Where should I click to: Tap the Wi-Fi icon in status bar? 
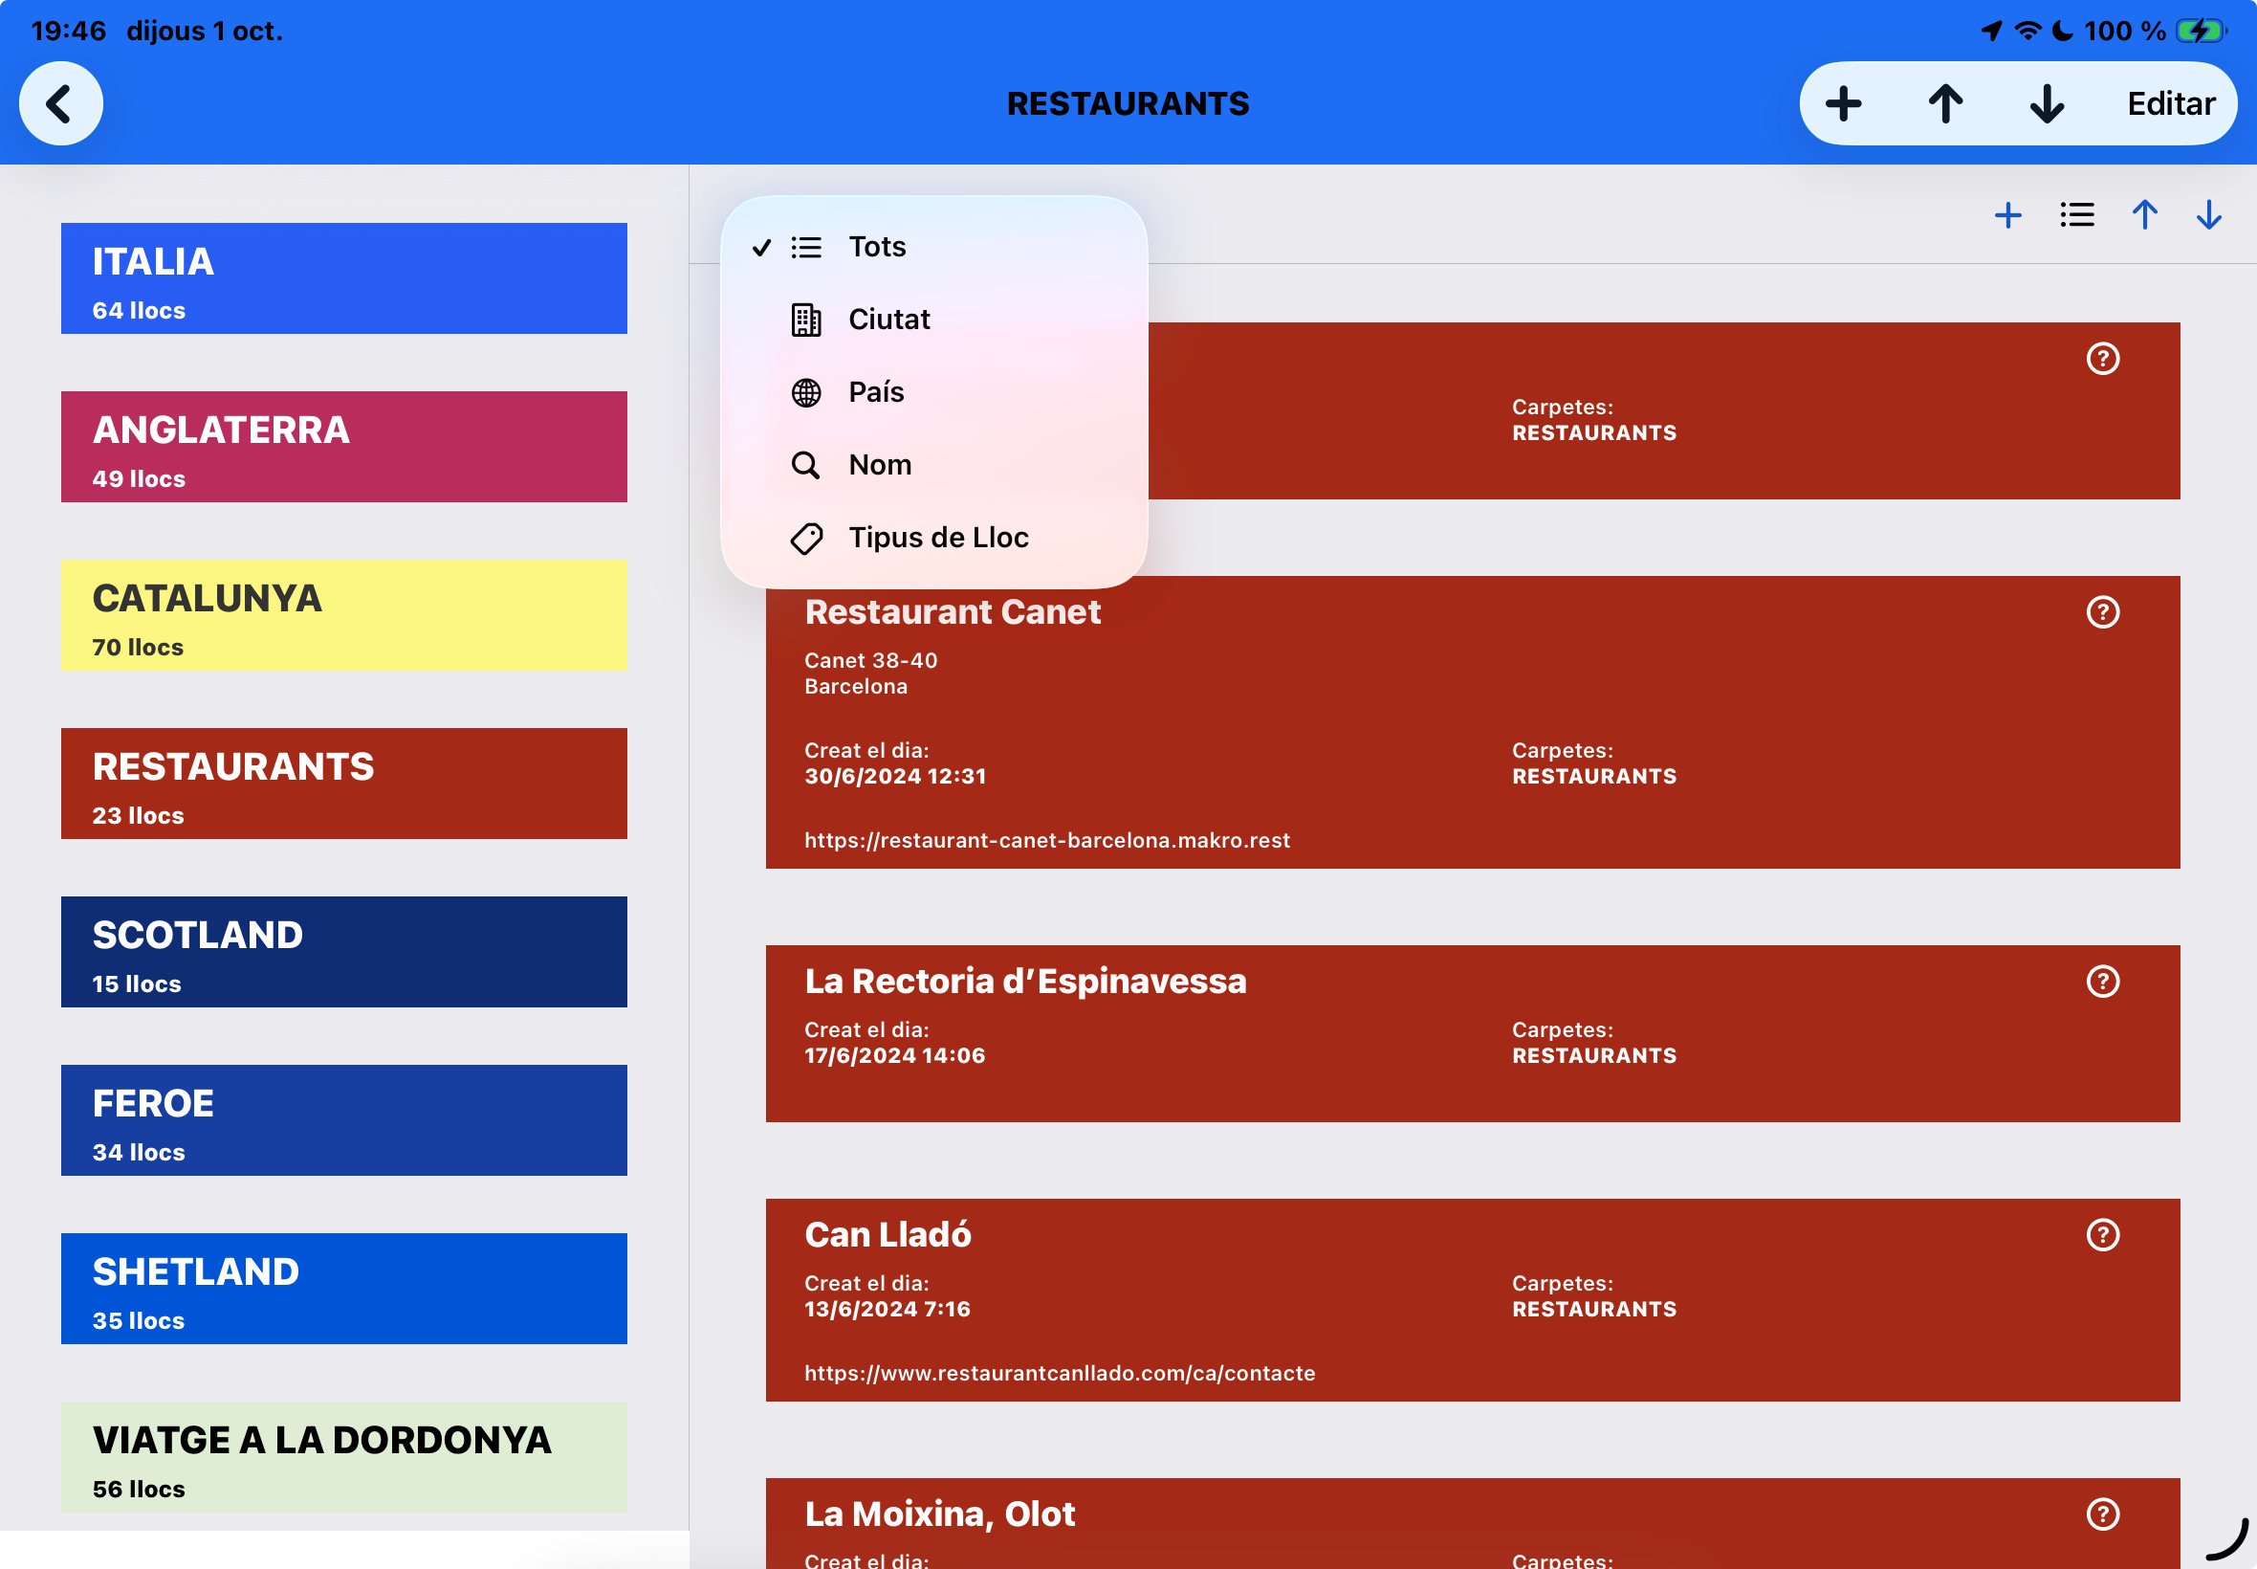pyautogui.click(x=2027, y=32)
